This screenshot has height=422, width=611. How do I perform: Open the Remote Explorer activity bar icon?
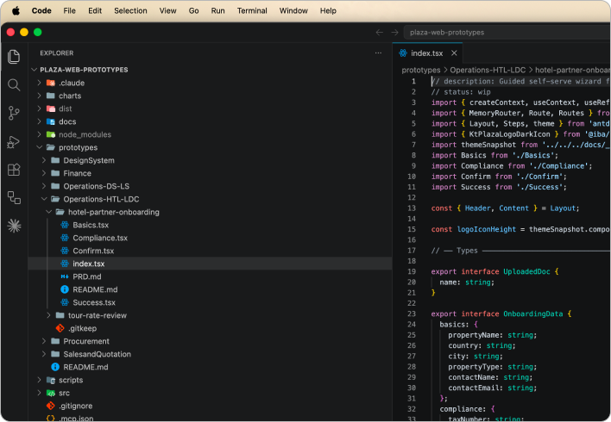click(x=14, y=197)
